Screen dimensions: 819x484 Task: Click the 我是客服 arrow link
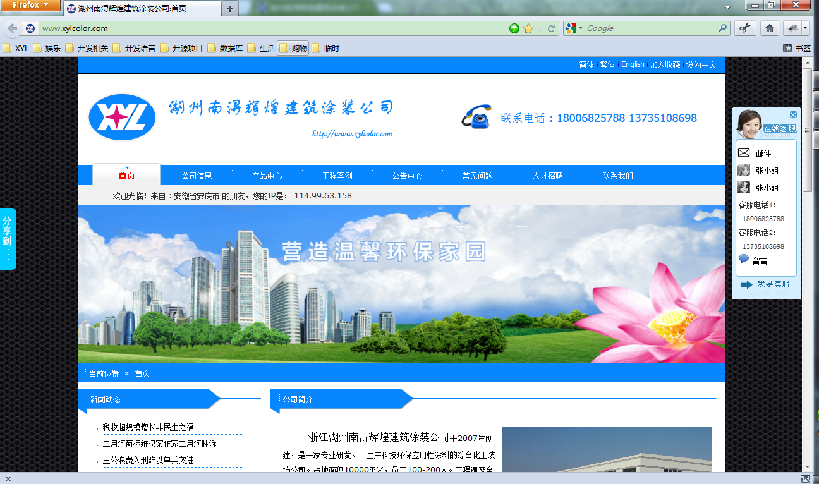(765, 284)
